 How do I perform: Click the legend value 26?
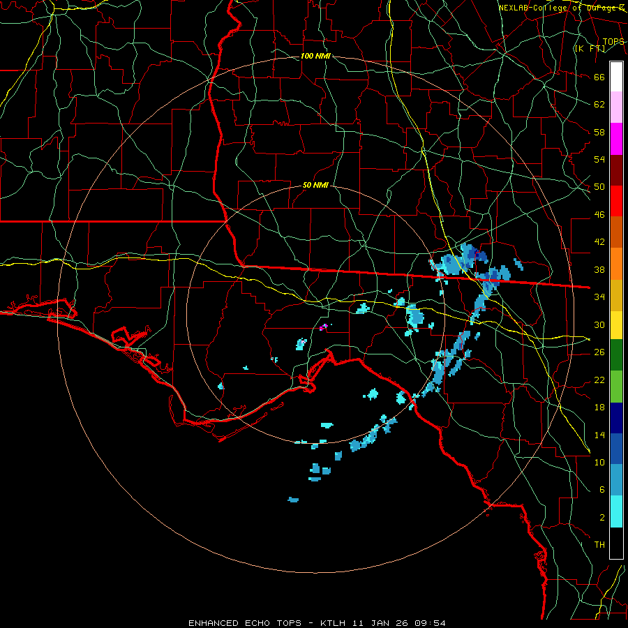(599, 352)
